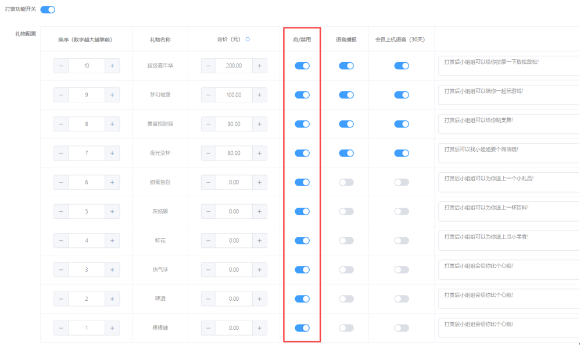
Task: Click plus on 甜蜜告白 price
Action: coord(260,183)
